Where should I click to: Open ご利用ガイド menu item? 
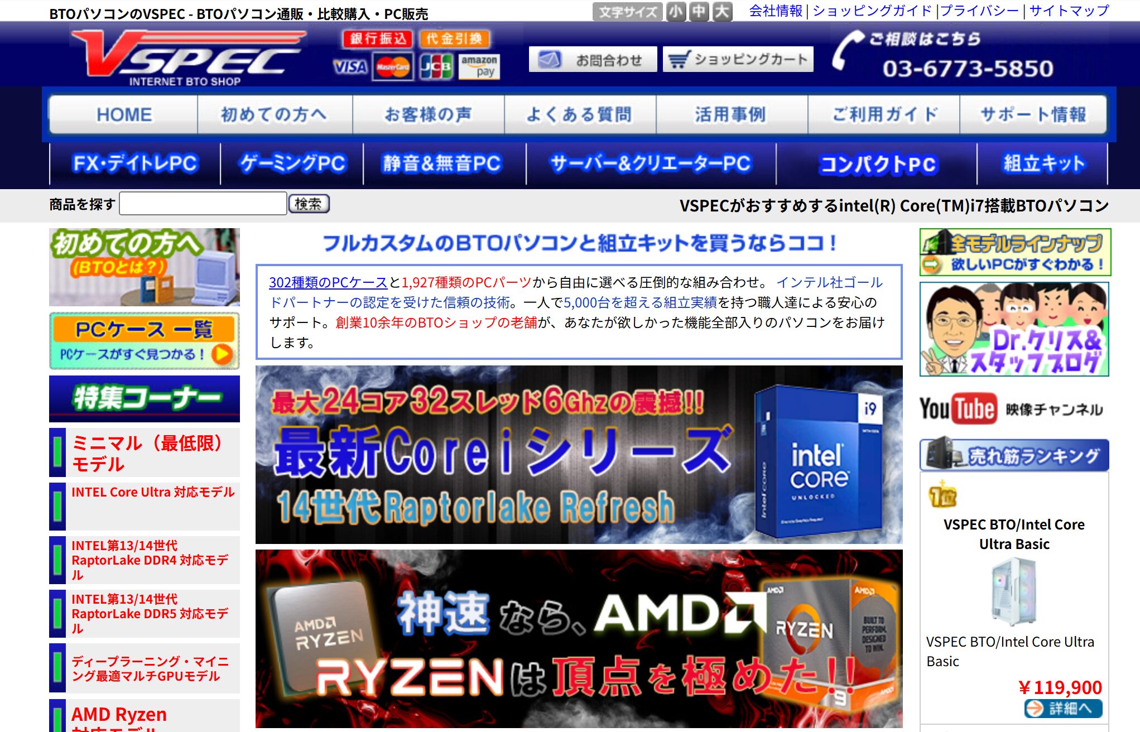click(883, 114)
